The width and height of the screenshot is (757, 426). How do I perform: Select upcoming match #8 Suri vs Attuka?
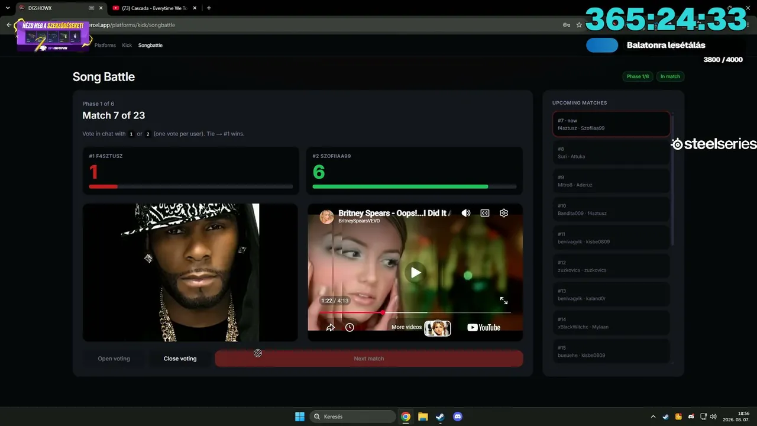point(611,153)
